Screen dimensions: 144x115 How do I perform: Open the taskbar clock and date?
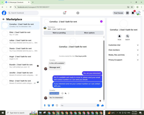134,113
